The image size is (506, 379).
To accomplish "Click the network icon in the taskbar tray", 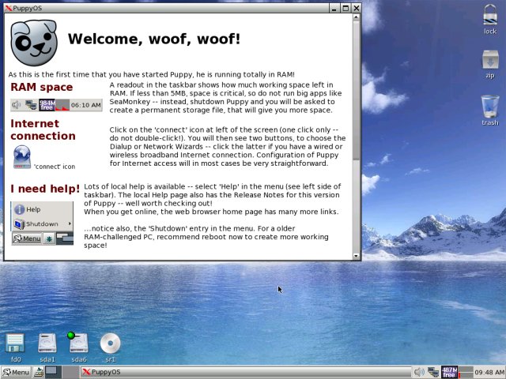I will point(433,372).
